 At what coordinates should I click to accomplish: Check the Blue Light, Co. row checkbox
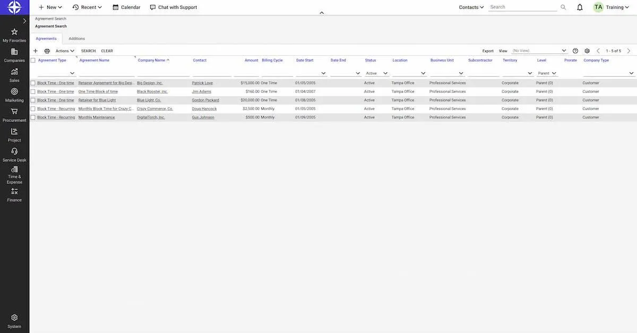tap(33, 100)
